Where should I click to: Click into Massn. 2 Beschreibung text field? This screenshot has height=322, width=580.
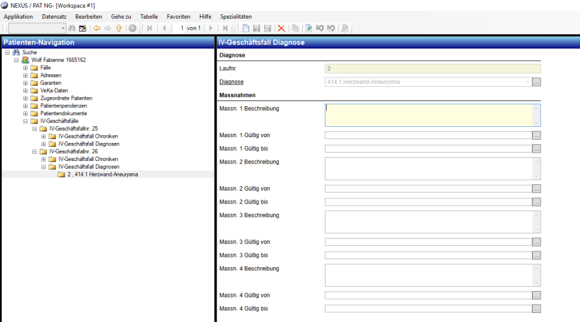[429, 168]
